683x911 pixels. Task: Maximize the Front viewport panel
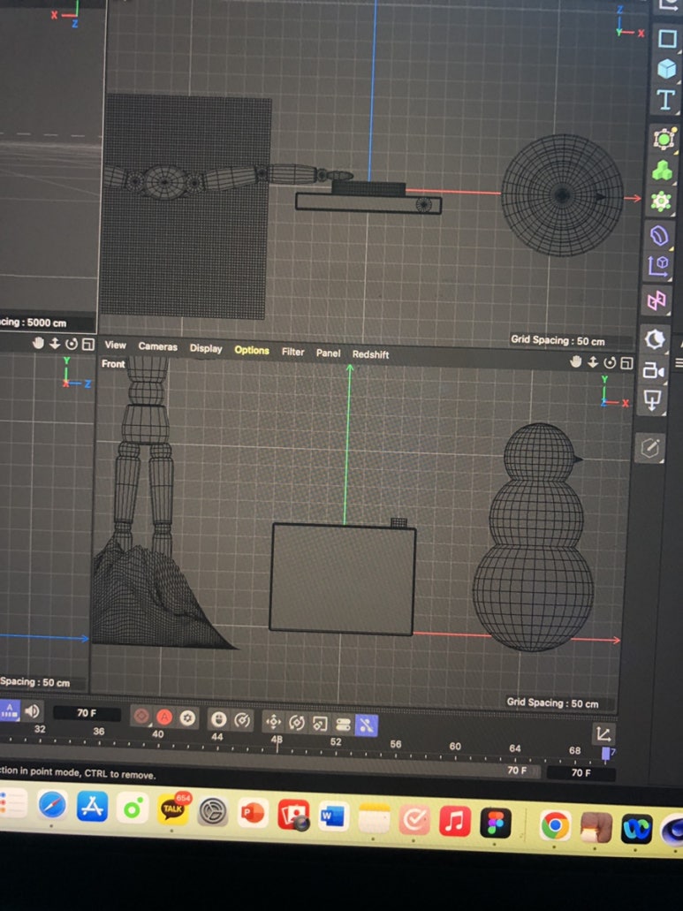pyautogui.click(x=626, y=363)
